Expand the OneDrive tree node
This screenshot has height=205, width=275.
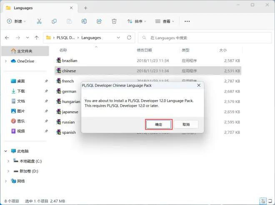(6, 61)
